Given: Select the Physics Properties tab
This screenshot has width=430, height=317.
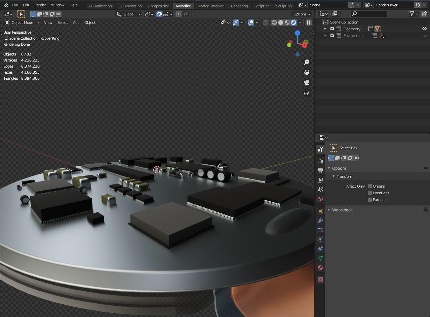Looking at the screenshot, I should [320, 239].
